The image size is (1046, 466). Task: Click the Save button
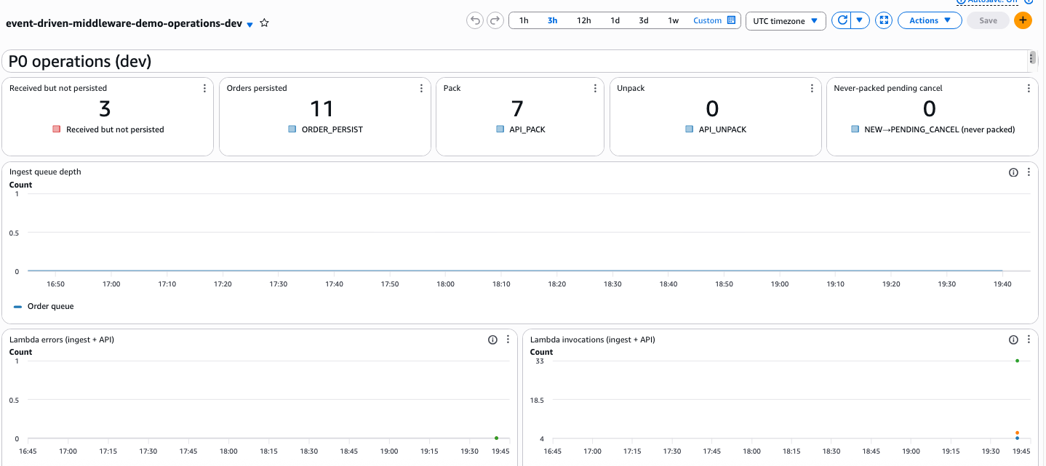pyautogui.click(x=988, y=20)
